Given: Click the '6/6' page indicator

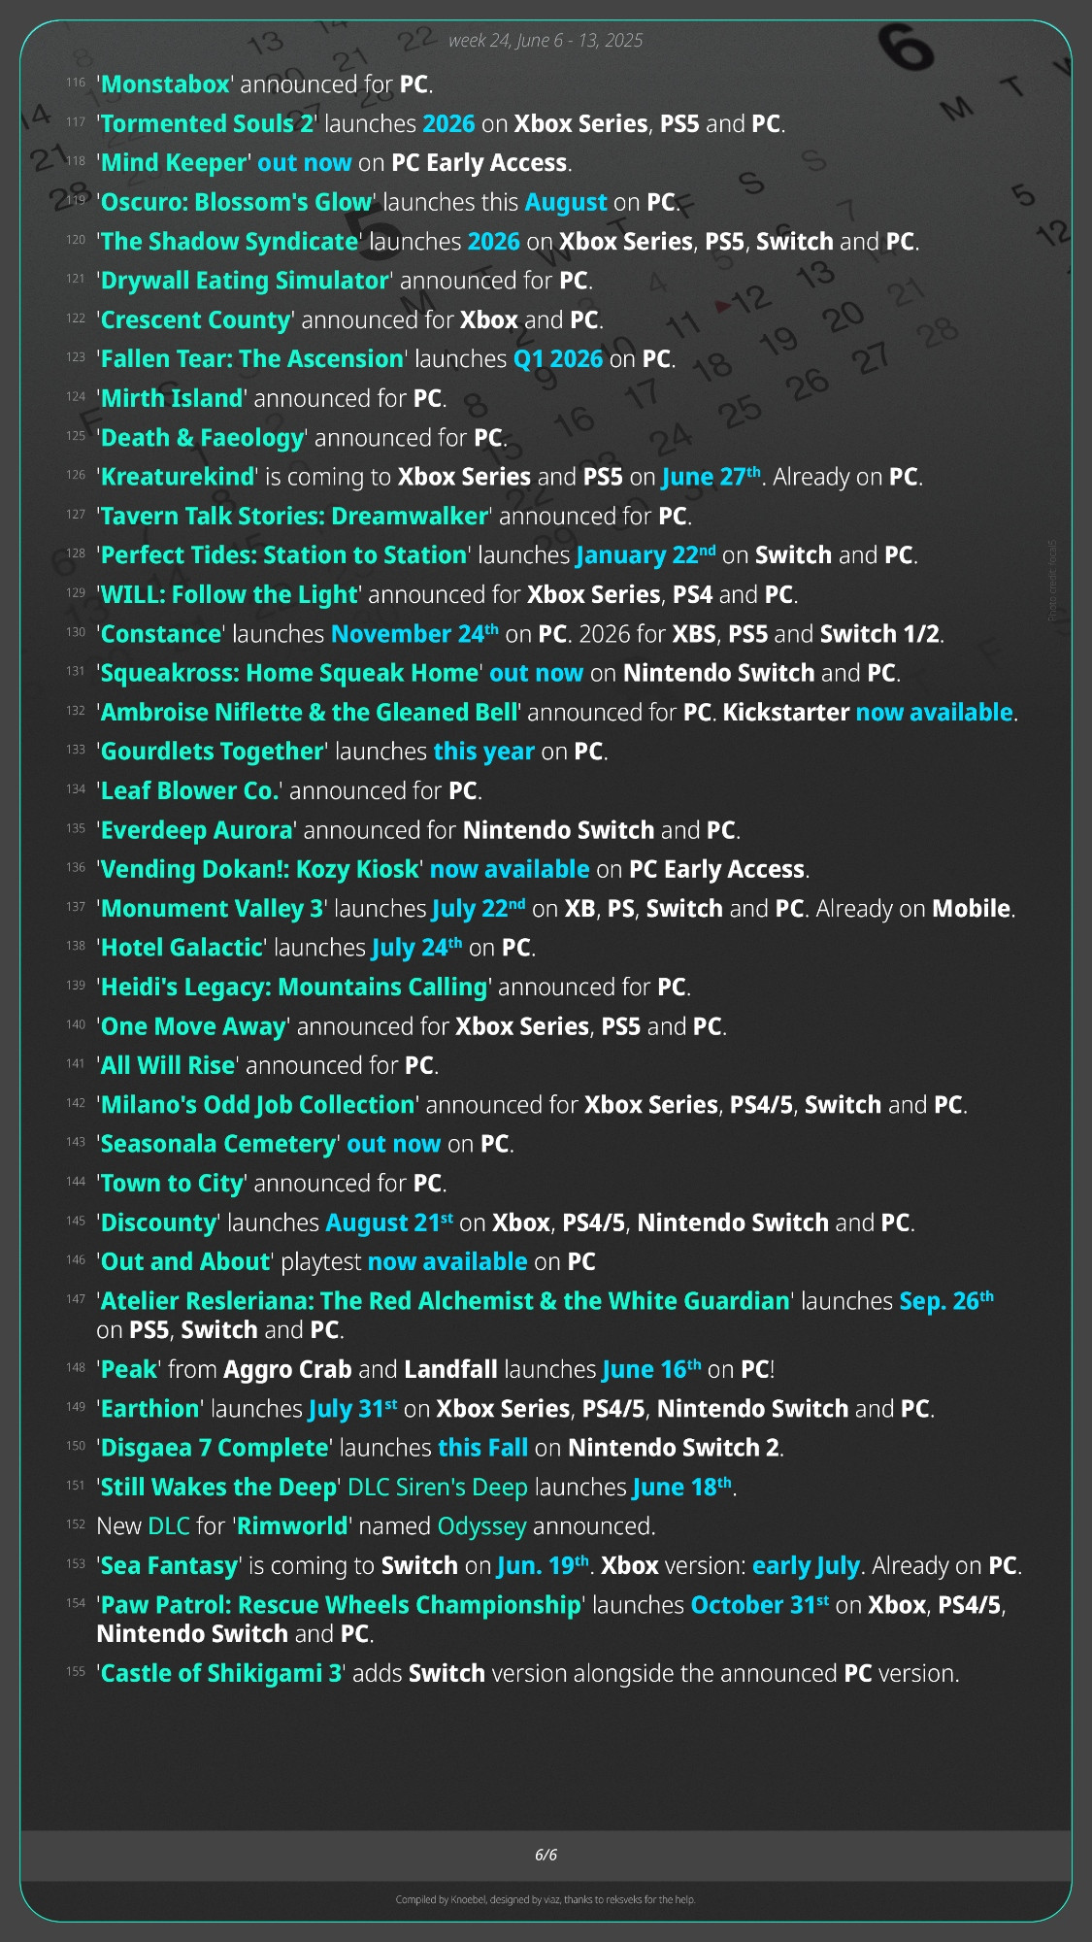Looking at the screenshot, I should point(546,1855).
